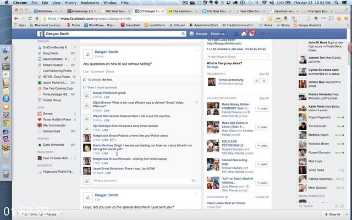The height and width of the screenshot is (220, 352).
Task: Open the Trash in the dock
Action: point(6,174)
